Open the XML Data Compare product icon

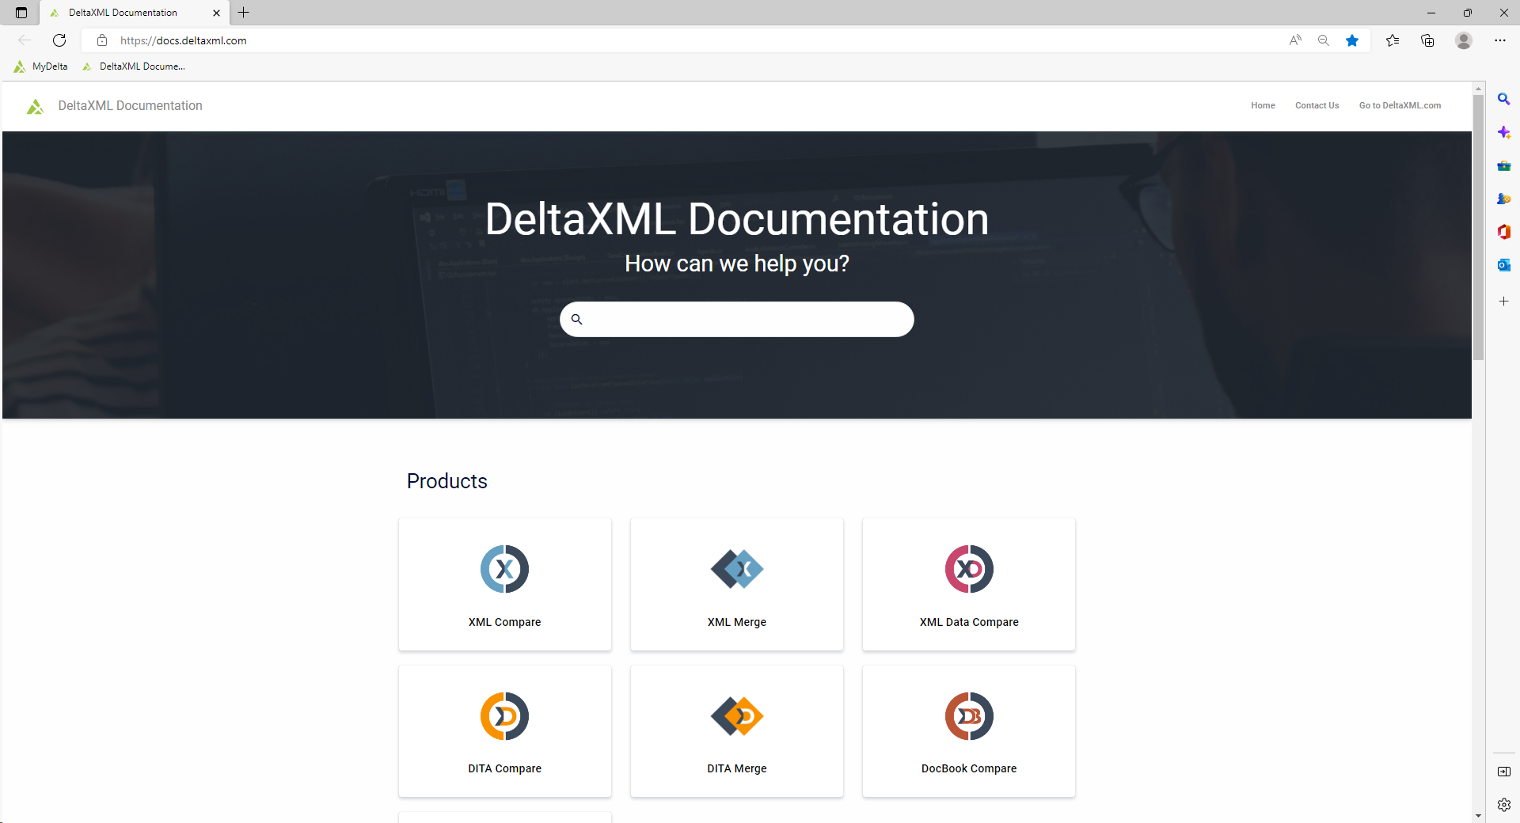(x=968, y=569)
